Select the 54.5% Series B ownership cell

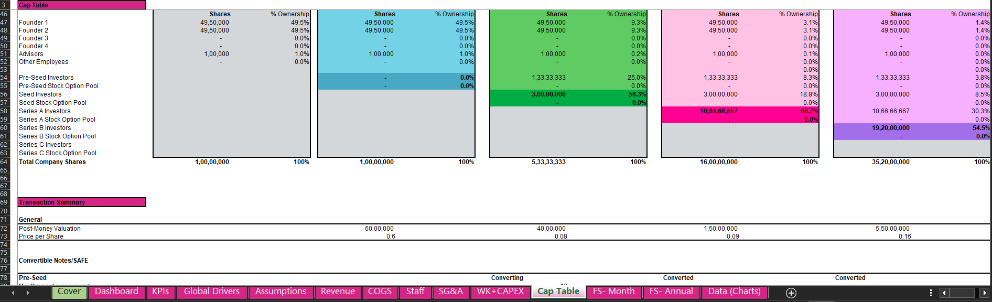pyautogui.click(x=981, y=128)
